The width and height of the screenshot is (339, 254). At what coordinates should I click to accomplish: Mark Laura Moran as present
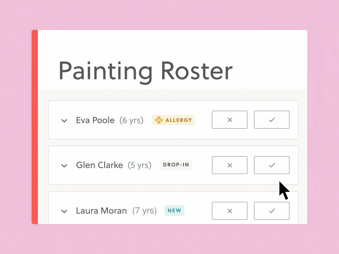pyautogui.click(x=271, y=211)
